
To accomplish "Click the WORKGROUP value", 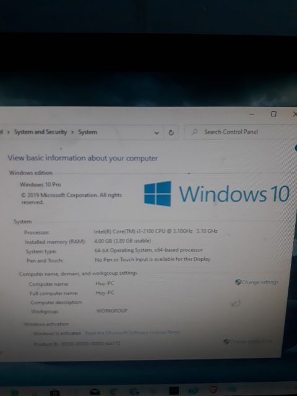I will click(x=112, y=311).
